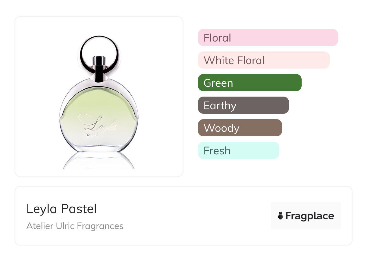Click the mint Fresh accord bar
The height and width of the screenshot is (260, 367).
coord(238,150)
